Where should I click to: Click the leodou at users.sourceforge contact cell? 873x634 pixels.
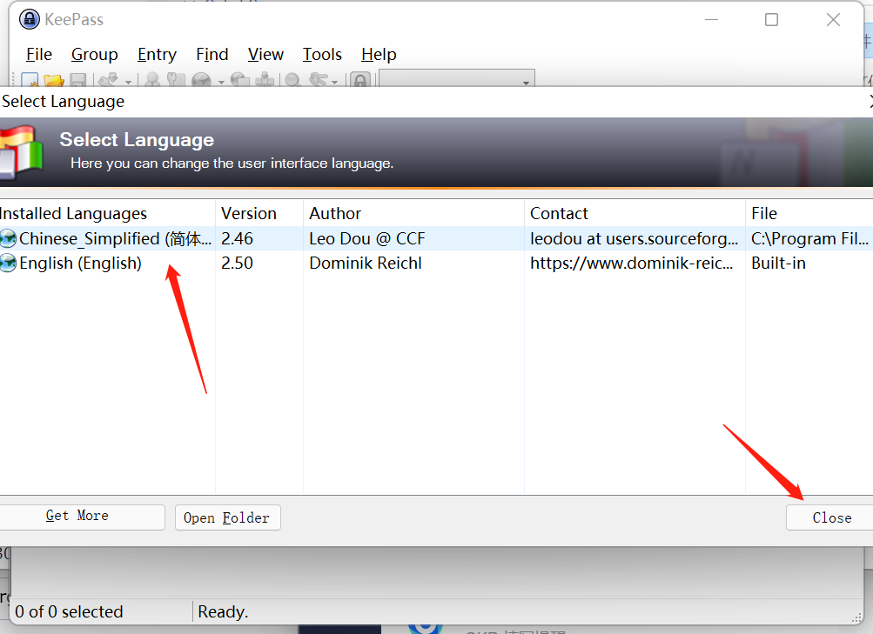click(635, 238)
